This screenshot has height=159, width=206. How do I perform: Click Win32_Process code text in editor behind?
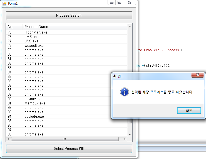click(167, 50)
